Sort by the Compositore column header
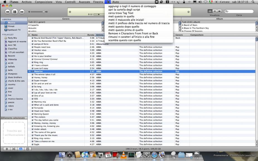The image size is (258, 161). click(201, 35)
